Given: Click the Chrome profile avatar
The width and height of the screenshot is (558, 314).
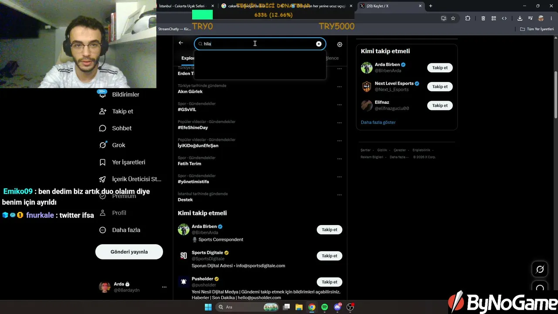Looking at the screenshot, I should click(x=541, y=18).
